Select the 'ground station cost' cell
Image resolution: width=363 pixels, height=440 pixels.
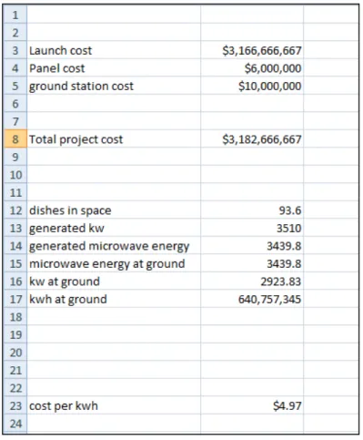coord(114,86)
